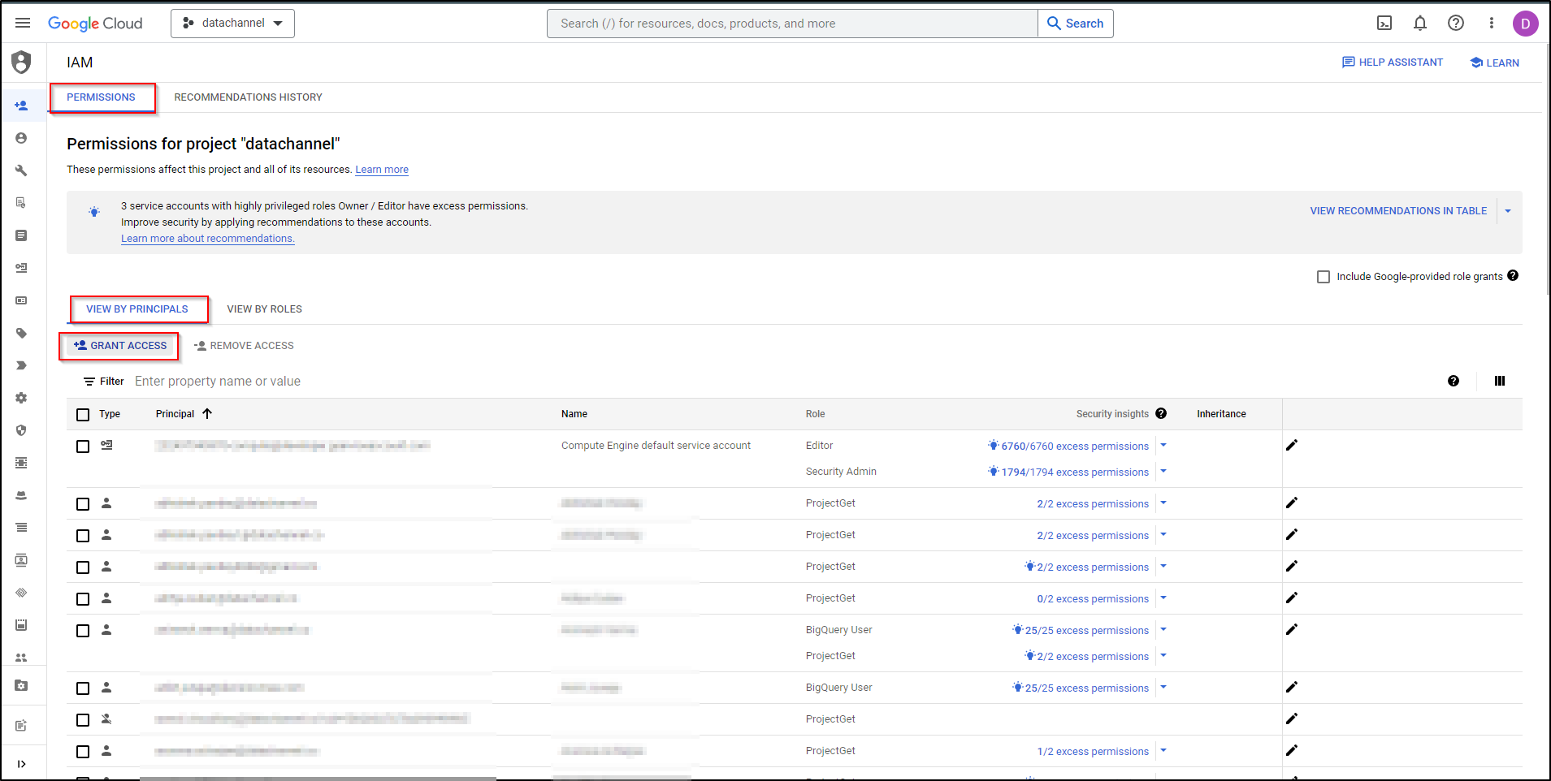This screenshot has height=781, width=1551.
Task: Click the Role column header
Action: (815, 414)
